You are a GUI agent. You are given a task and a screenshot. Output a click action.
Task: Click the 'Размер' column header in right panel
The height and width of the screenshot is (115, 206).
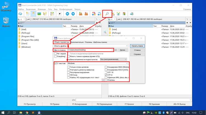click(x=165, y=26)
